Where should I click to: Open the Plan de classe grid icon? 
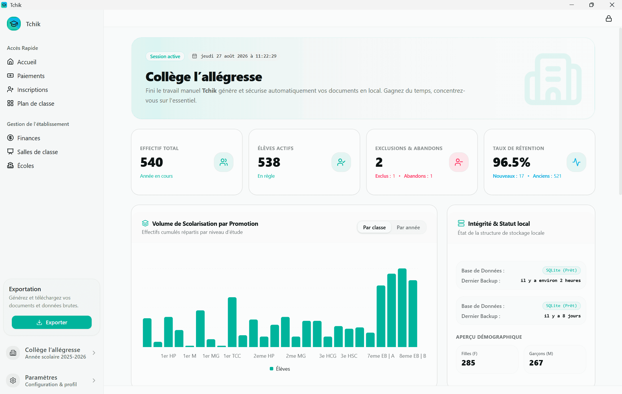point(10,103)
